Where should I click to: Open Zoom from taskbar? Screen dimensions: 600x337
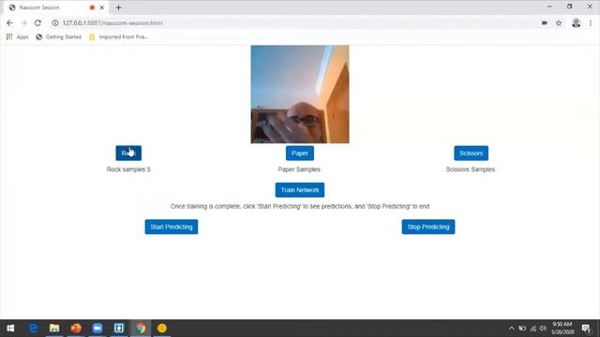[x=97, y=329]
